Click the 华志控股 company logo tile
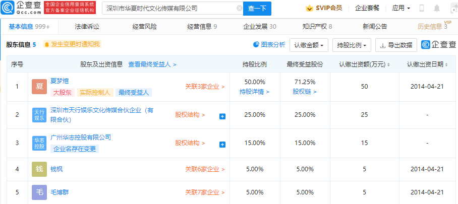The image size is (458, 204). tap(39, 143)
